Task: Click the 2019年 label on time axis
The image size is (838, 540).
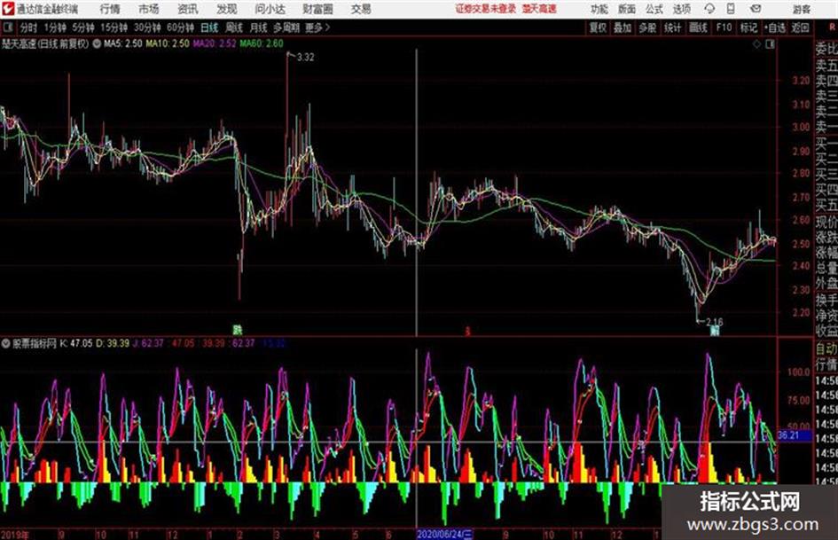Action: pos(15,534)
